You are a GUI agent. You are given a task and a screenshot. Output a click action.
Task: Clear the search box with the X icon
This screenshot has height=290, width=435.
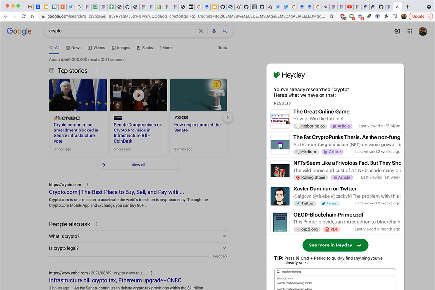[x=201, y=31]
